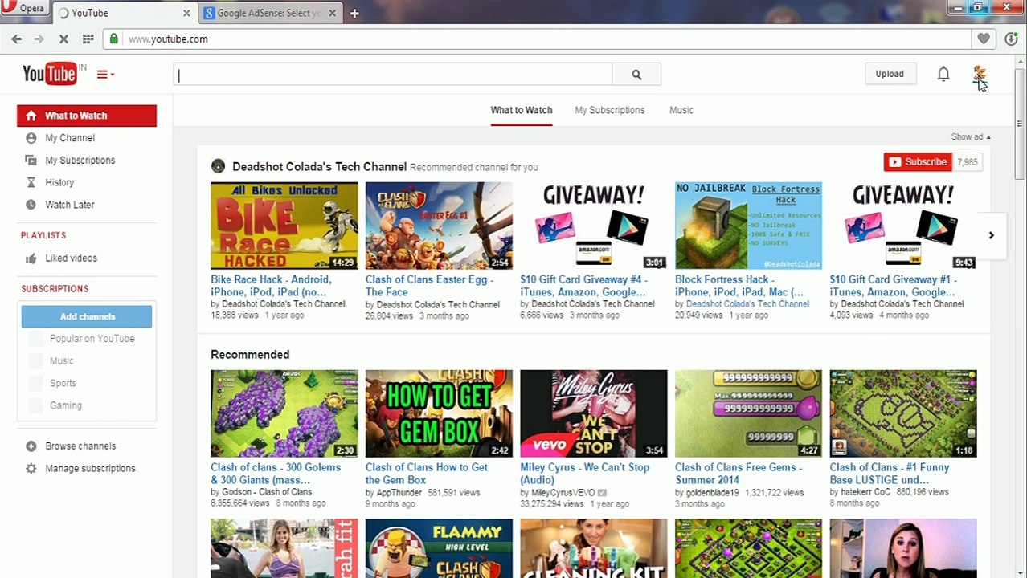Open #1 Funny Base LUSTIGE video title
This screenshot has height=578, width=1027.
890,474
